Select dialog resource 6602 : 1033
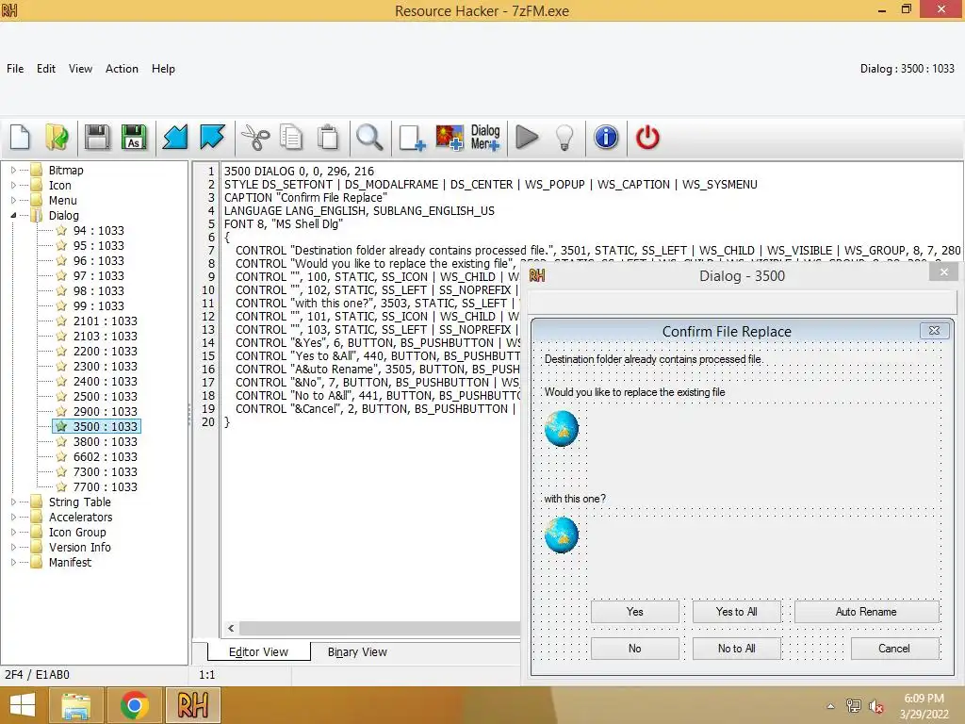The image size is (965, 724). pyautogui.click(x=106, y=457)
